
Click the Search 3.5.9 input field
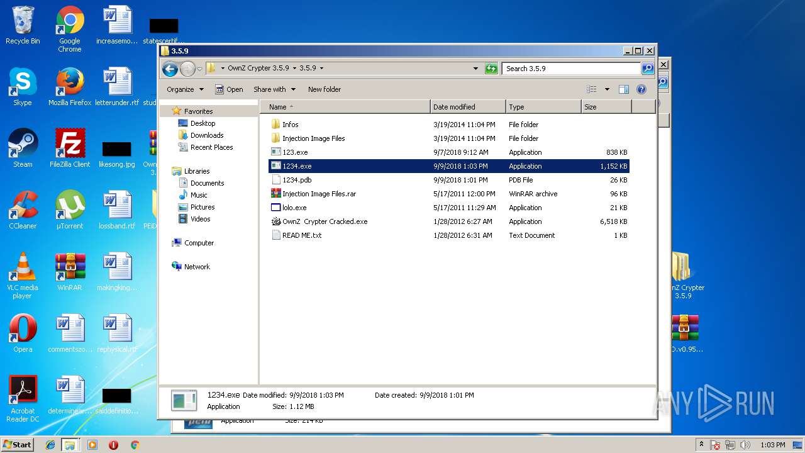(571, 69)
